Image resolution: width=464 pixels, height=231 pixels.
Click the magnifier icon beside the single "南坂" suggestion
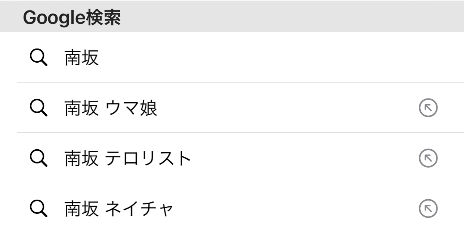38,58
